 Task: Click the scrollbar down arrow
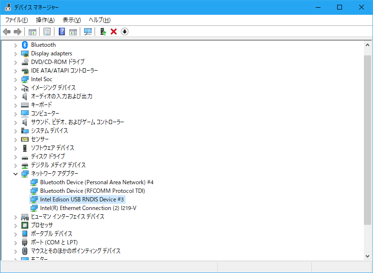[367, 256]
